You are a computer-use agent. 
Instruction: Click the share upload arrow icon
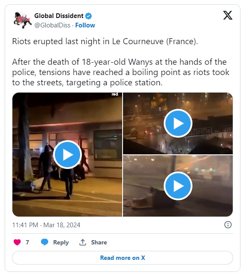tap(83, 242)
